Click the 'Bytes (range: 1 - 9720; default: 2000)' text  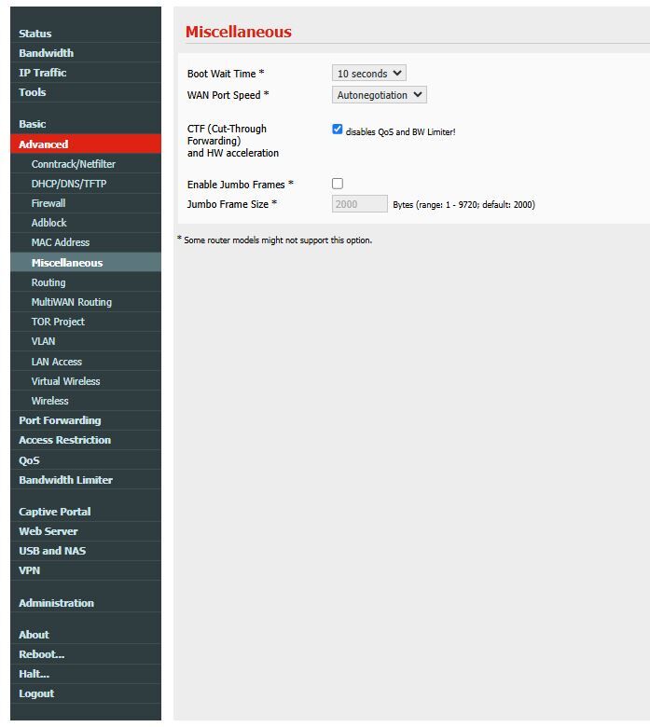(x=464, y=204)
